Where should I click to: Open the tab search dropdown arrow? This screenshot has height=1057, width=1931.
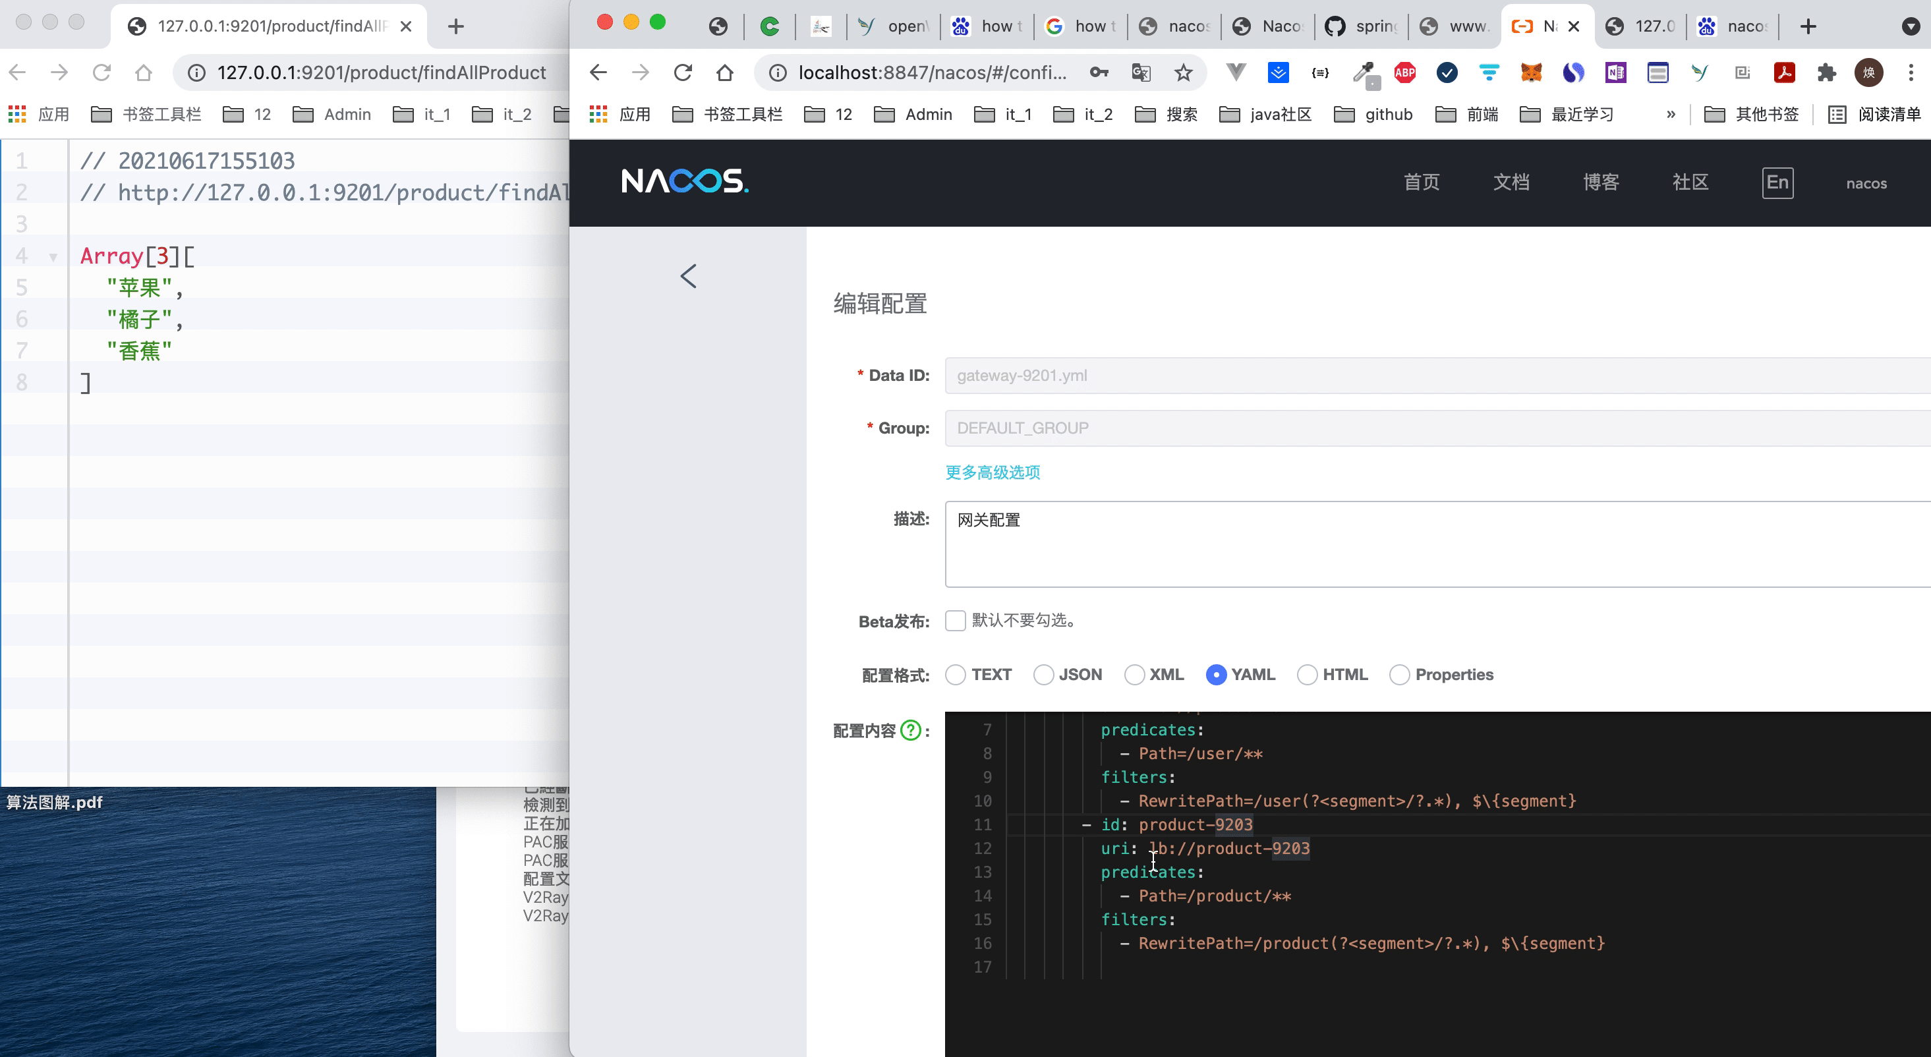pyautogui.click(x=1911, y=27)
